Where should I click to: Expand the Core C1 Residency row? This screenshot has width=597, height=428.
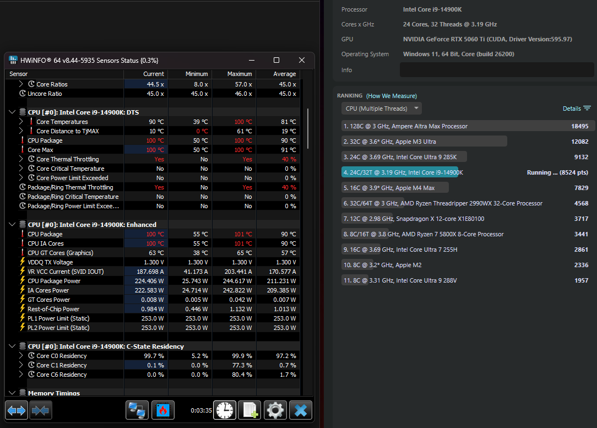point(21,365)
